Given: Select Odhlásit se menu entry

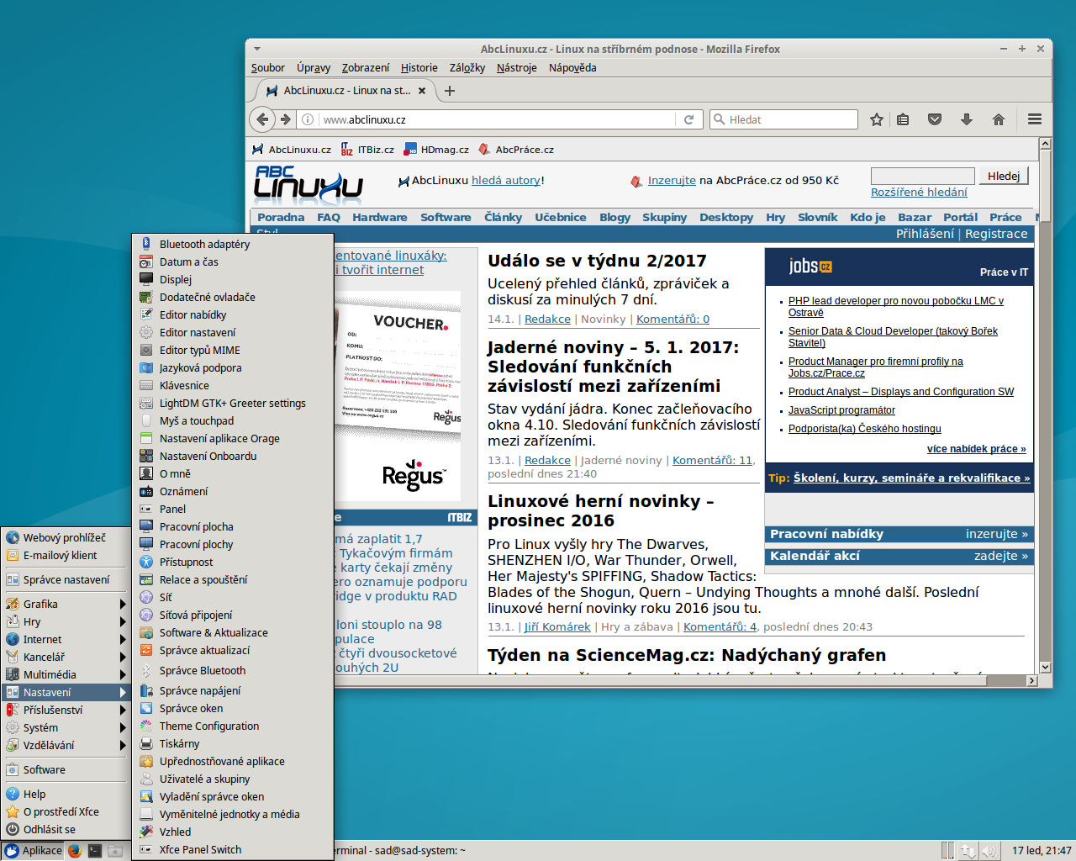Looking at the screenshot, I should point(66,829).
